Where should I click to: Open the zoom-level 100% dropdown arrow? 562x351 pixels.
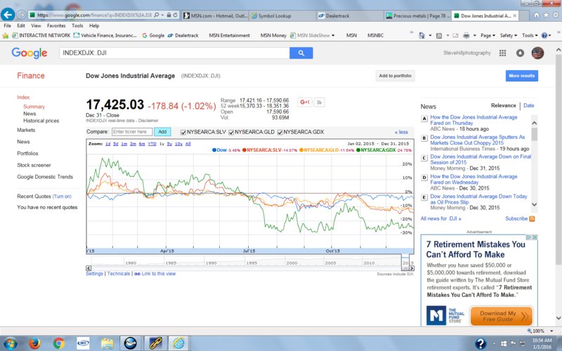(x=552, y=331)
